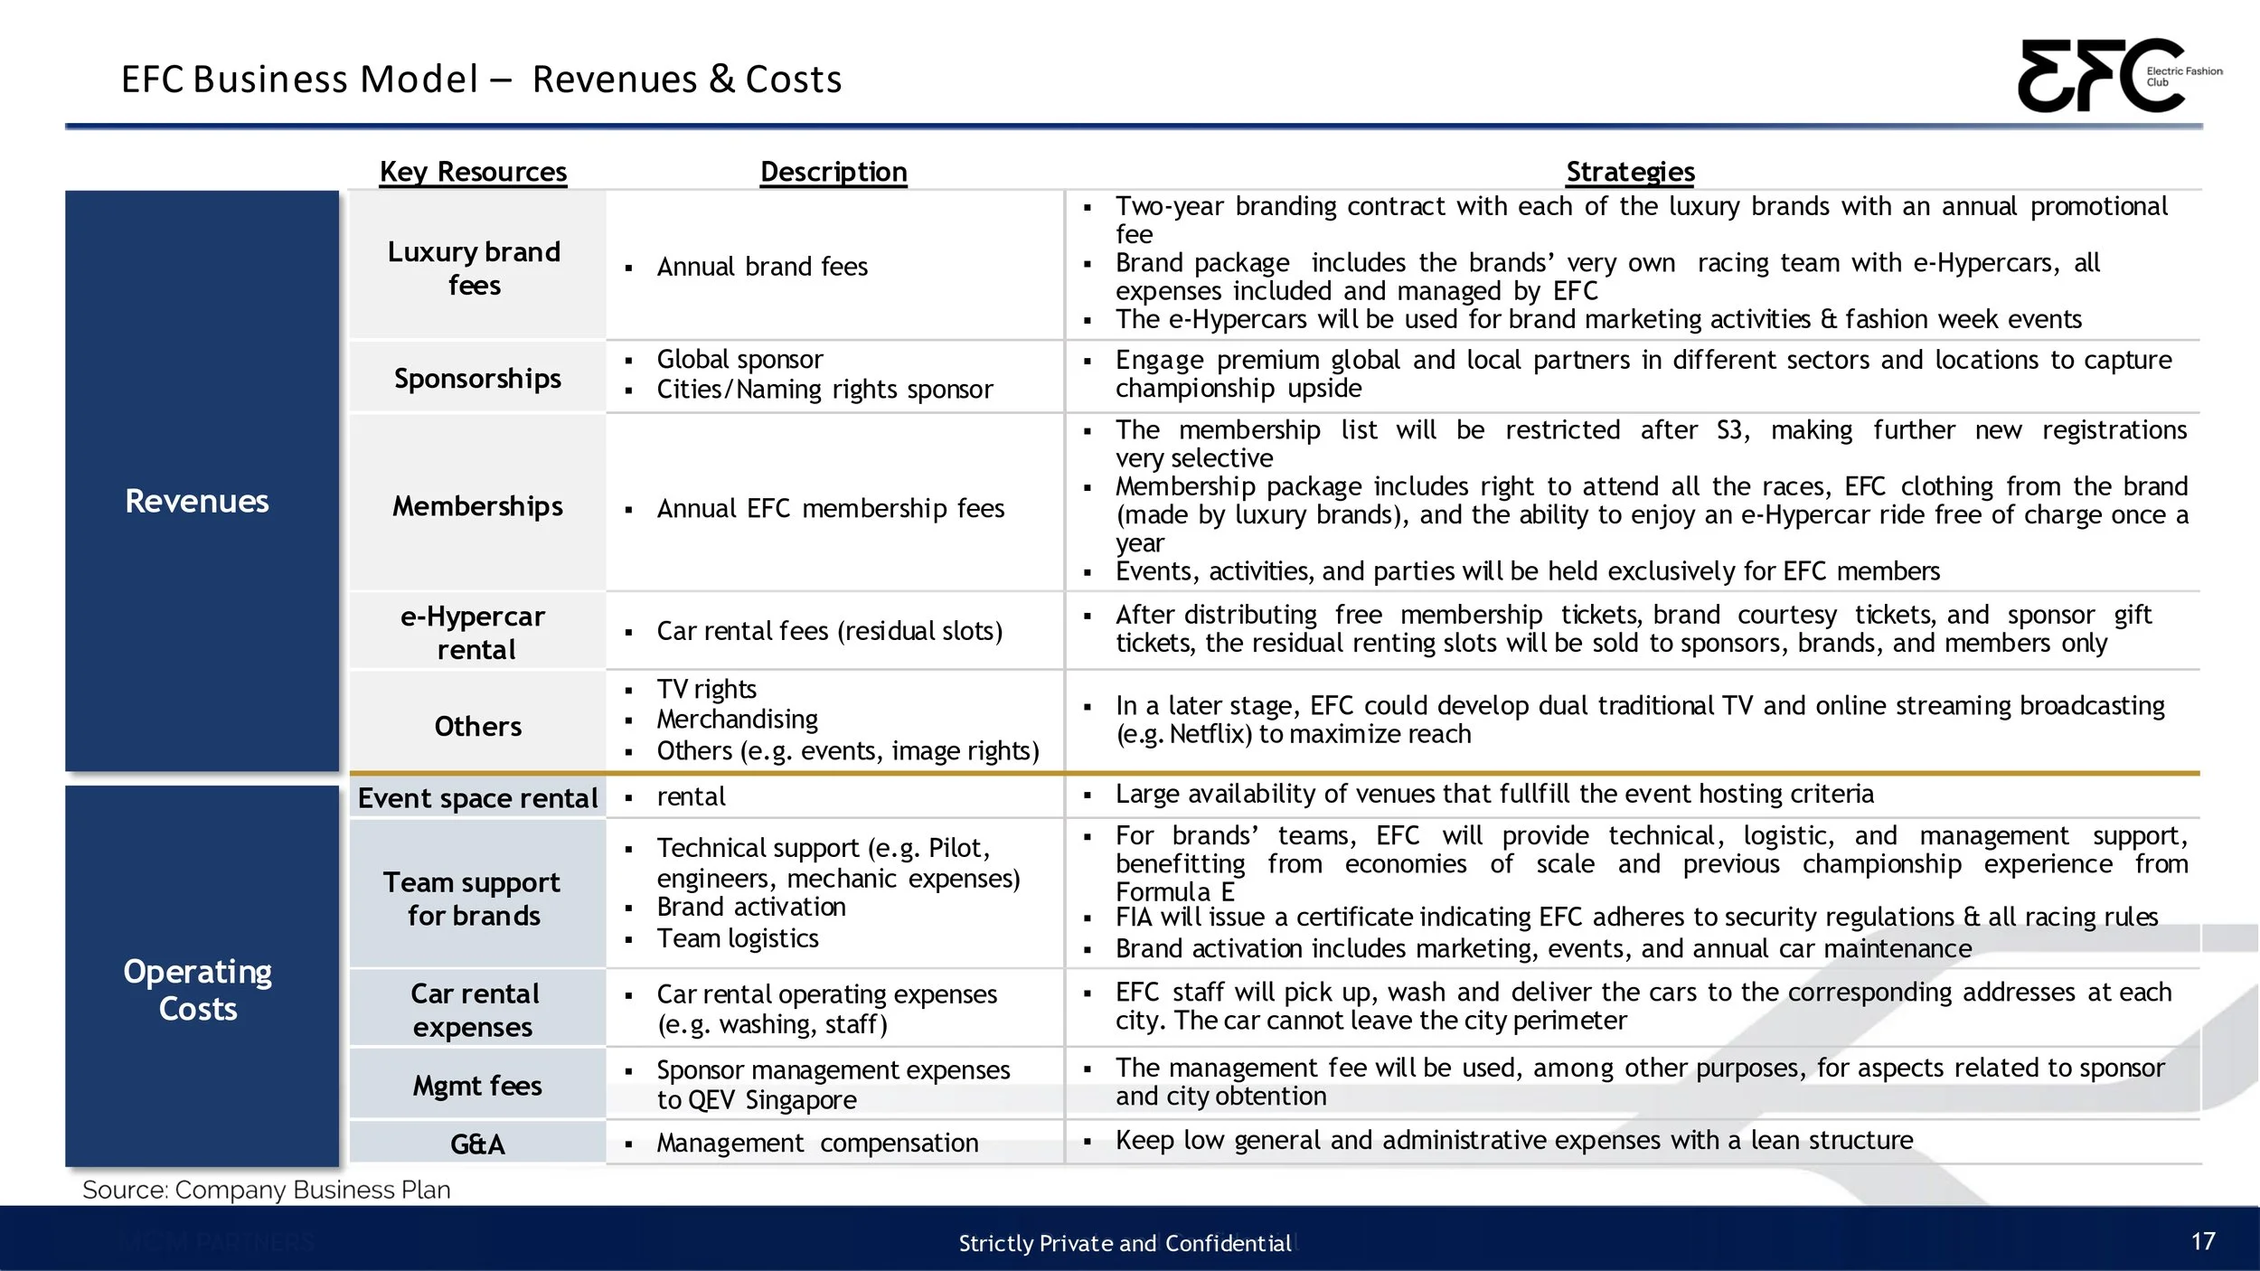Select the Description column header
The image size is (2260, 1271).
833,172
